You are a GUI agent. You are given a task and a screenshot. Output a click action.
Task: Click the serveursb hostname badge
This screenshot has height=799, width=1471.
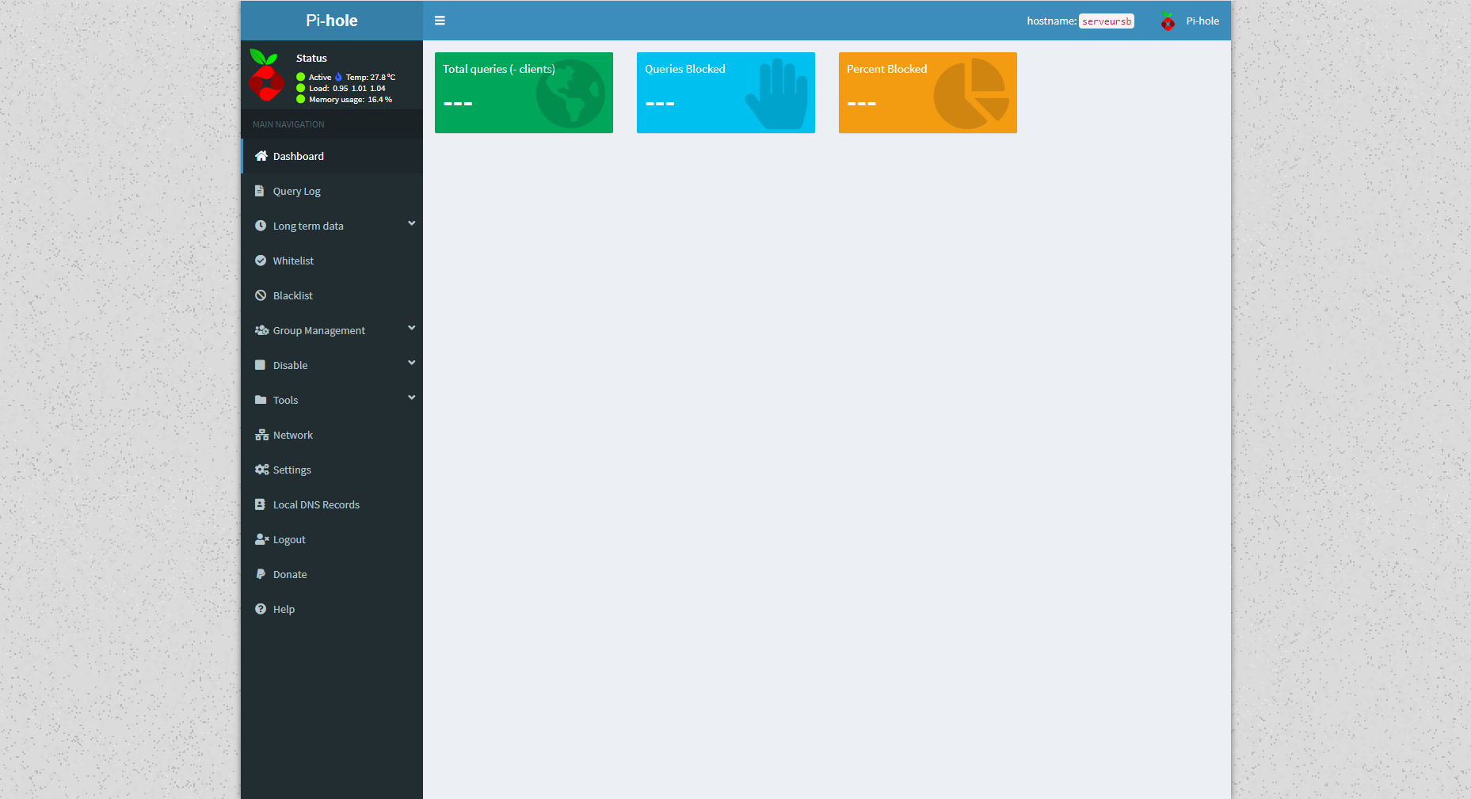click(1106, 21)
